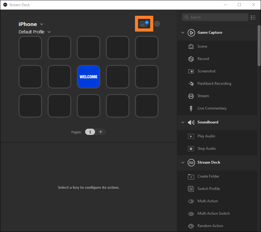Click the Multi Action Switch label
This screenshot has height=232, width=261.
[213, 213]
